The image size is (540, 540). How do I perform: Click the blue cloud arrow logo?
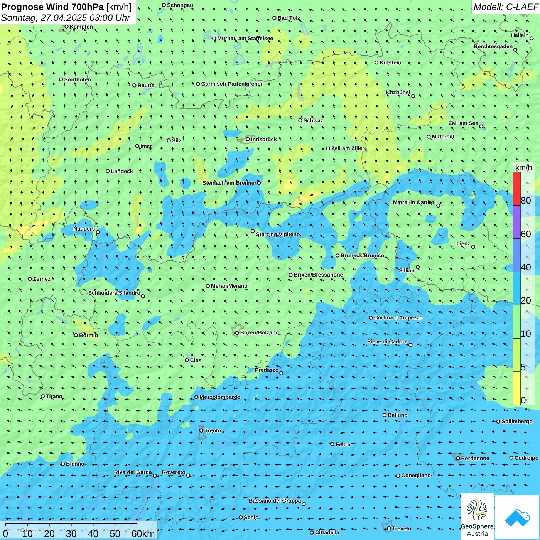(x=517, y=517)
